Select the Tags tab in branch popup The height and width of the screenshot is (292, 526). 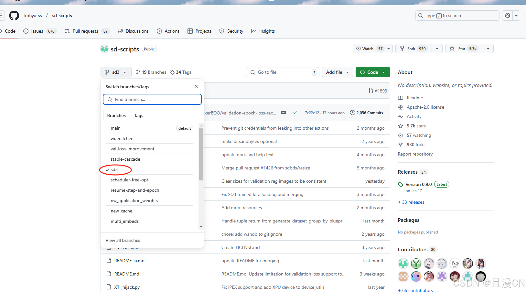[139, 115]
